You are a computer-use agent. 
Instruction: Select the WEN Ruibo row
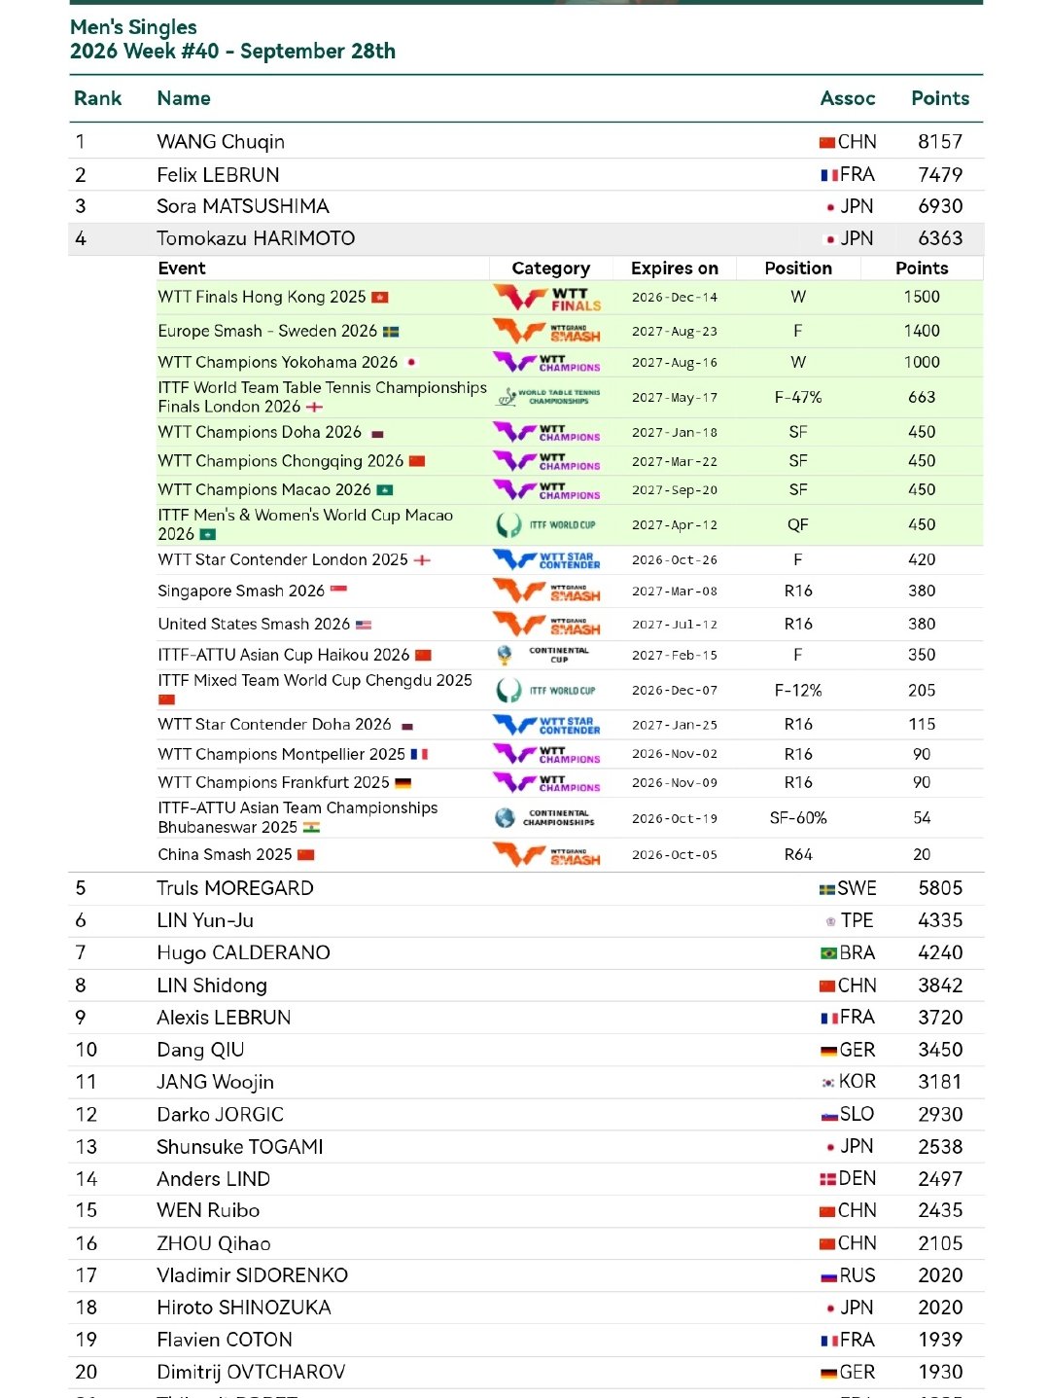[526, 1210]
